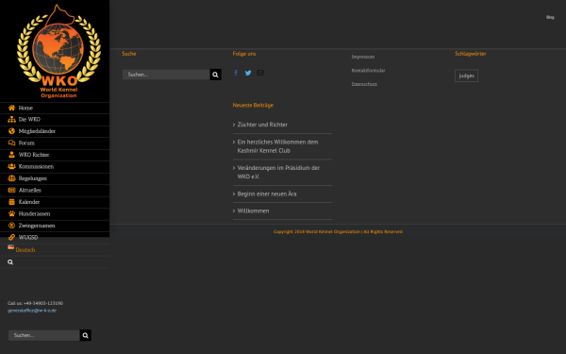Click the sidebar magnifier search icon
Image resolution: width=566 pixels, height=354 pixels.
coord(10,262)
